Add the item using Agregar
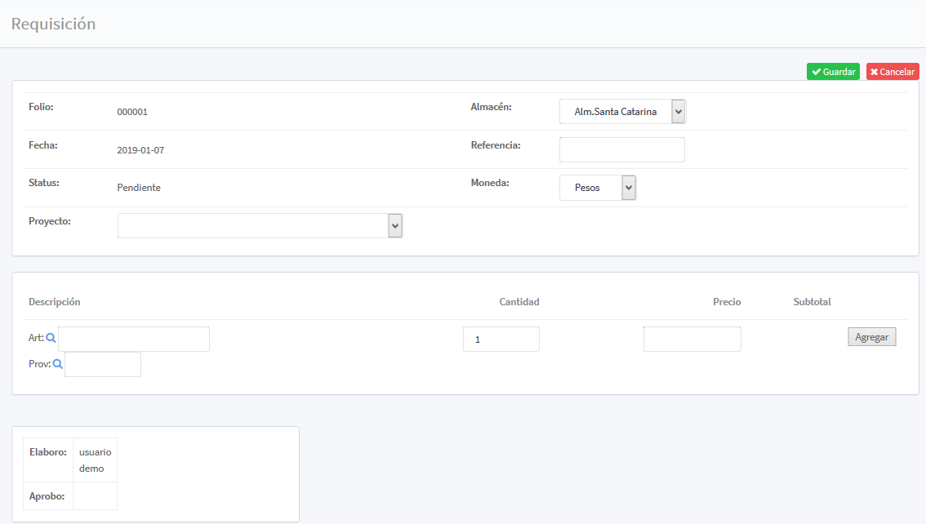Viewport: 926px width, 524px height. coord(871,337)
